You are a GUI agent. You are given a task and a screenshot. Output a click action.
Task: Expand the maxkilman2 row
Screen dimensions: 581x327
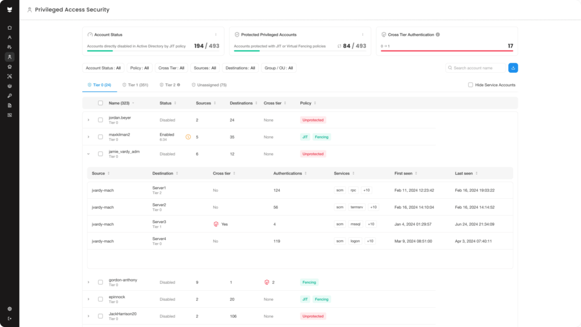89,137
